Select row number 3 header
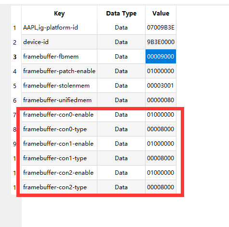 (14, 57)
